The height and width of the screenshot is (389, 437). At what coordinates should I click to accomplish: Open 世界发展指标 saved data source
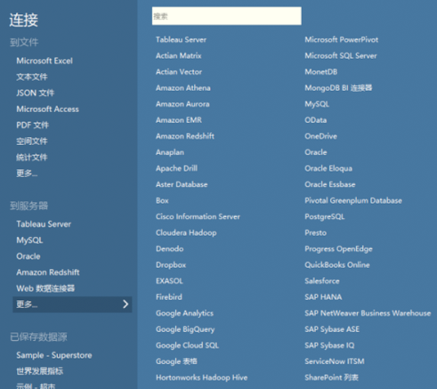tap(40, 371)
